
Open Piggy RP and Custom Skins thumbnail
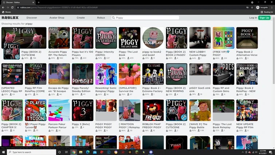[x=224, y=74]
